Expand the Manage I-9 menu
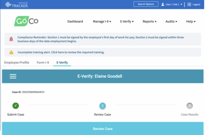Image resolution: width=206 pixels, height=135 pixels. click(x=102, y=21)
